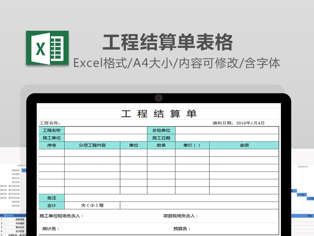The image size is (314, 236).
Task: Click the 工程名称 label cell
Action: pos(51,130)
